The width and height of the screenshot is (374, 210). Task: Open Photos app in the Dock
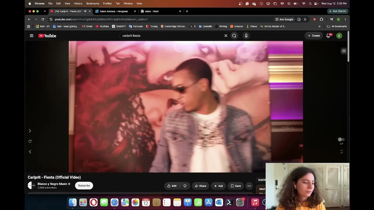point(135,202)
